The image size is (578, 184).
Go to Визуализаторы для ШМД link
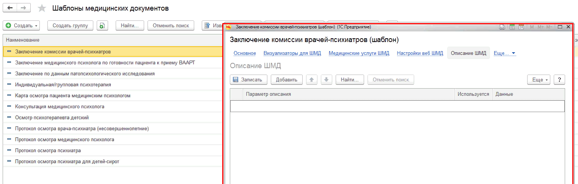tap(292, 53)
